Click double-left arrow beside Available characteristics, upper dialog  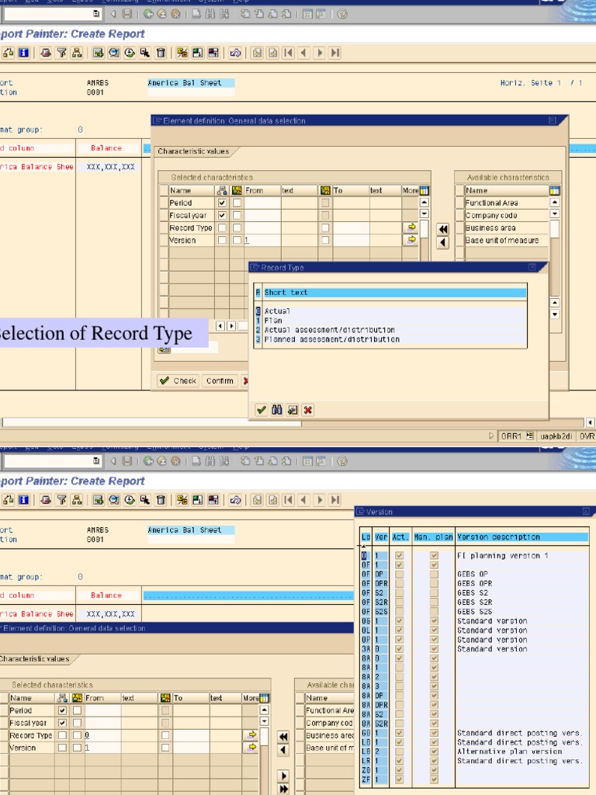point(442,229)
